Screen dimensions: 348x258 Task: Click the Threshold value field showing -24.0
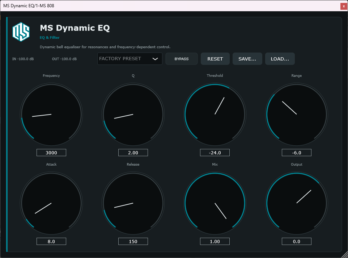point(215,153)
